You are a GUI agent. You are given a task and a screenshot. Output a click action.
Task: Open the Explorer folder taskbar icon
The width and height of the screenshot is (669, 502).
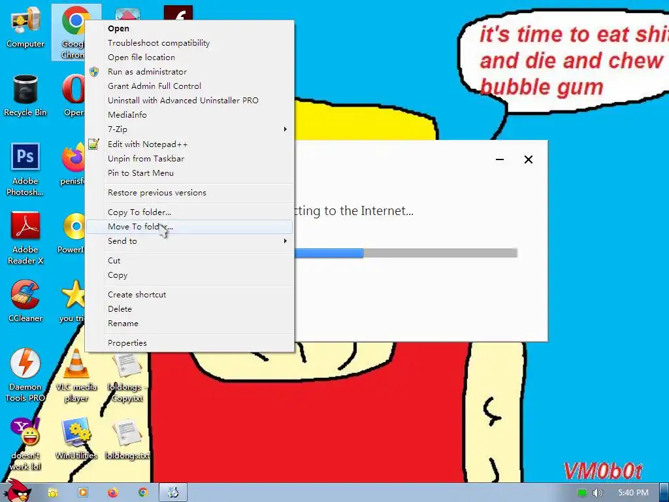click(52, 493)
